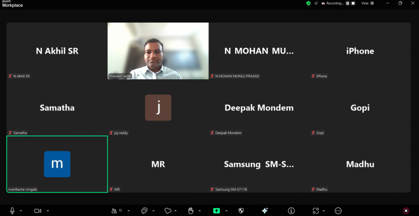Open the Chat panel
This screenshot has width=419, height=216.
144,211
